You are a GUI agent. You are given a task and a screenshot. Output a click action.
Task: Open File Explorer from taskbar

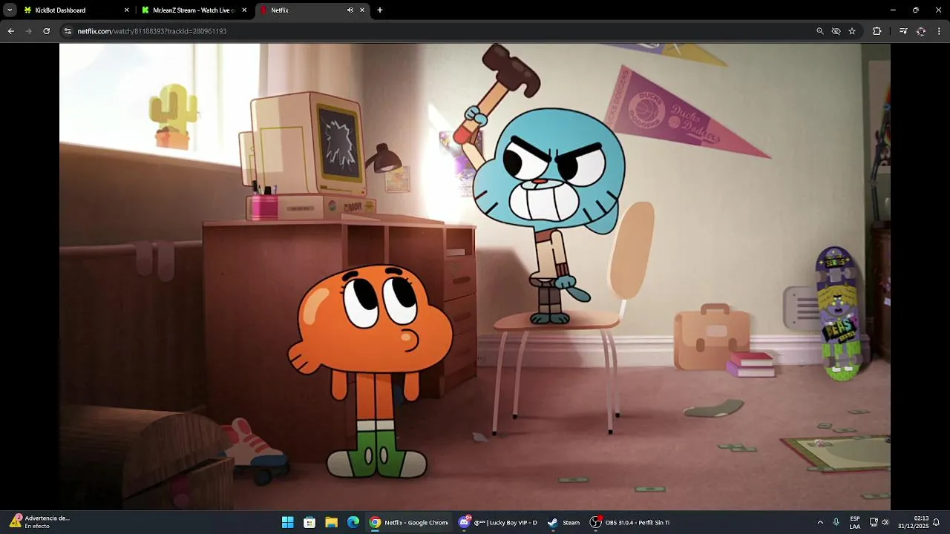[332, 522]
